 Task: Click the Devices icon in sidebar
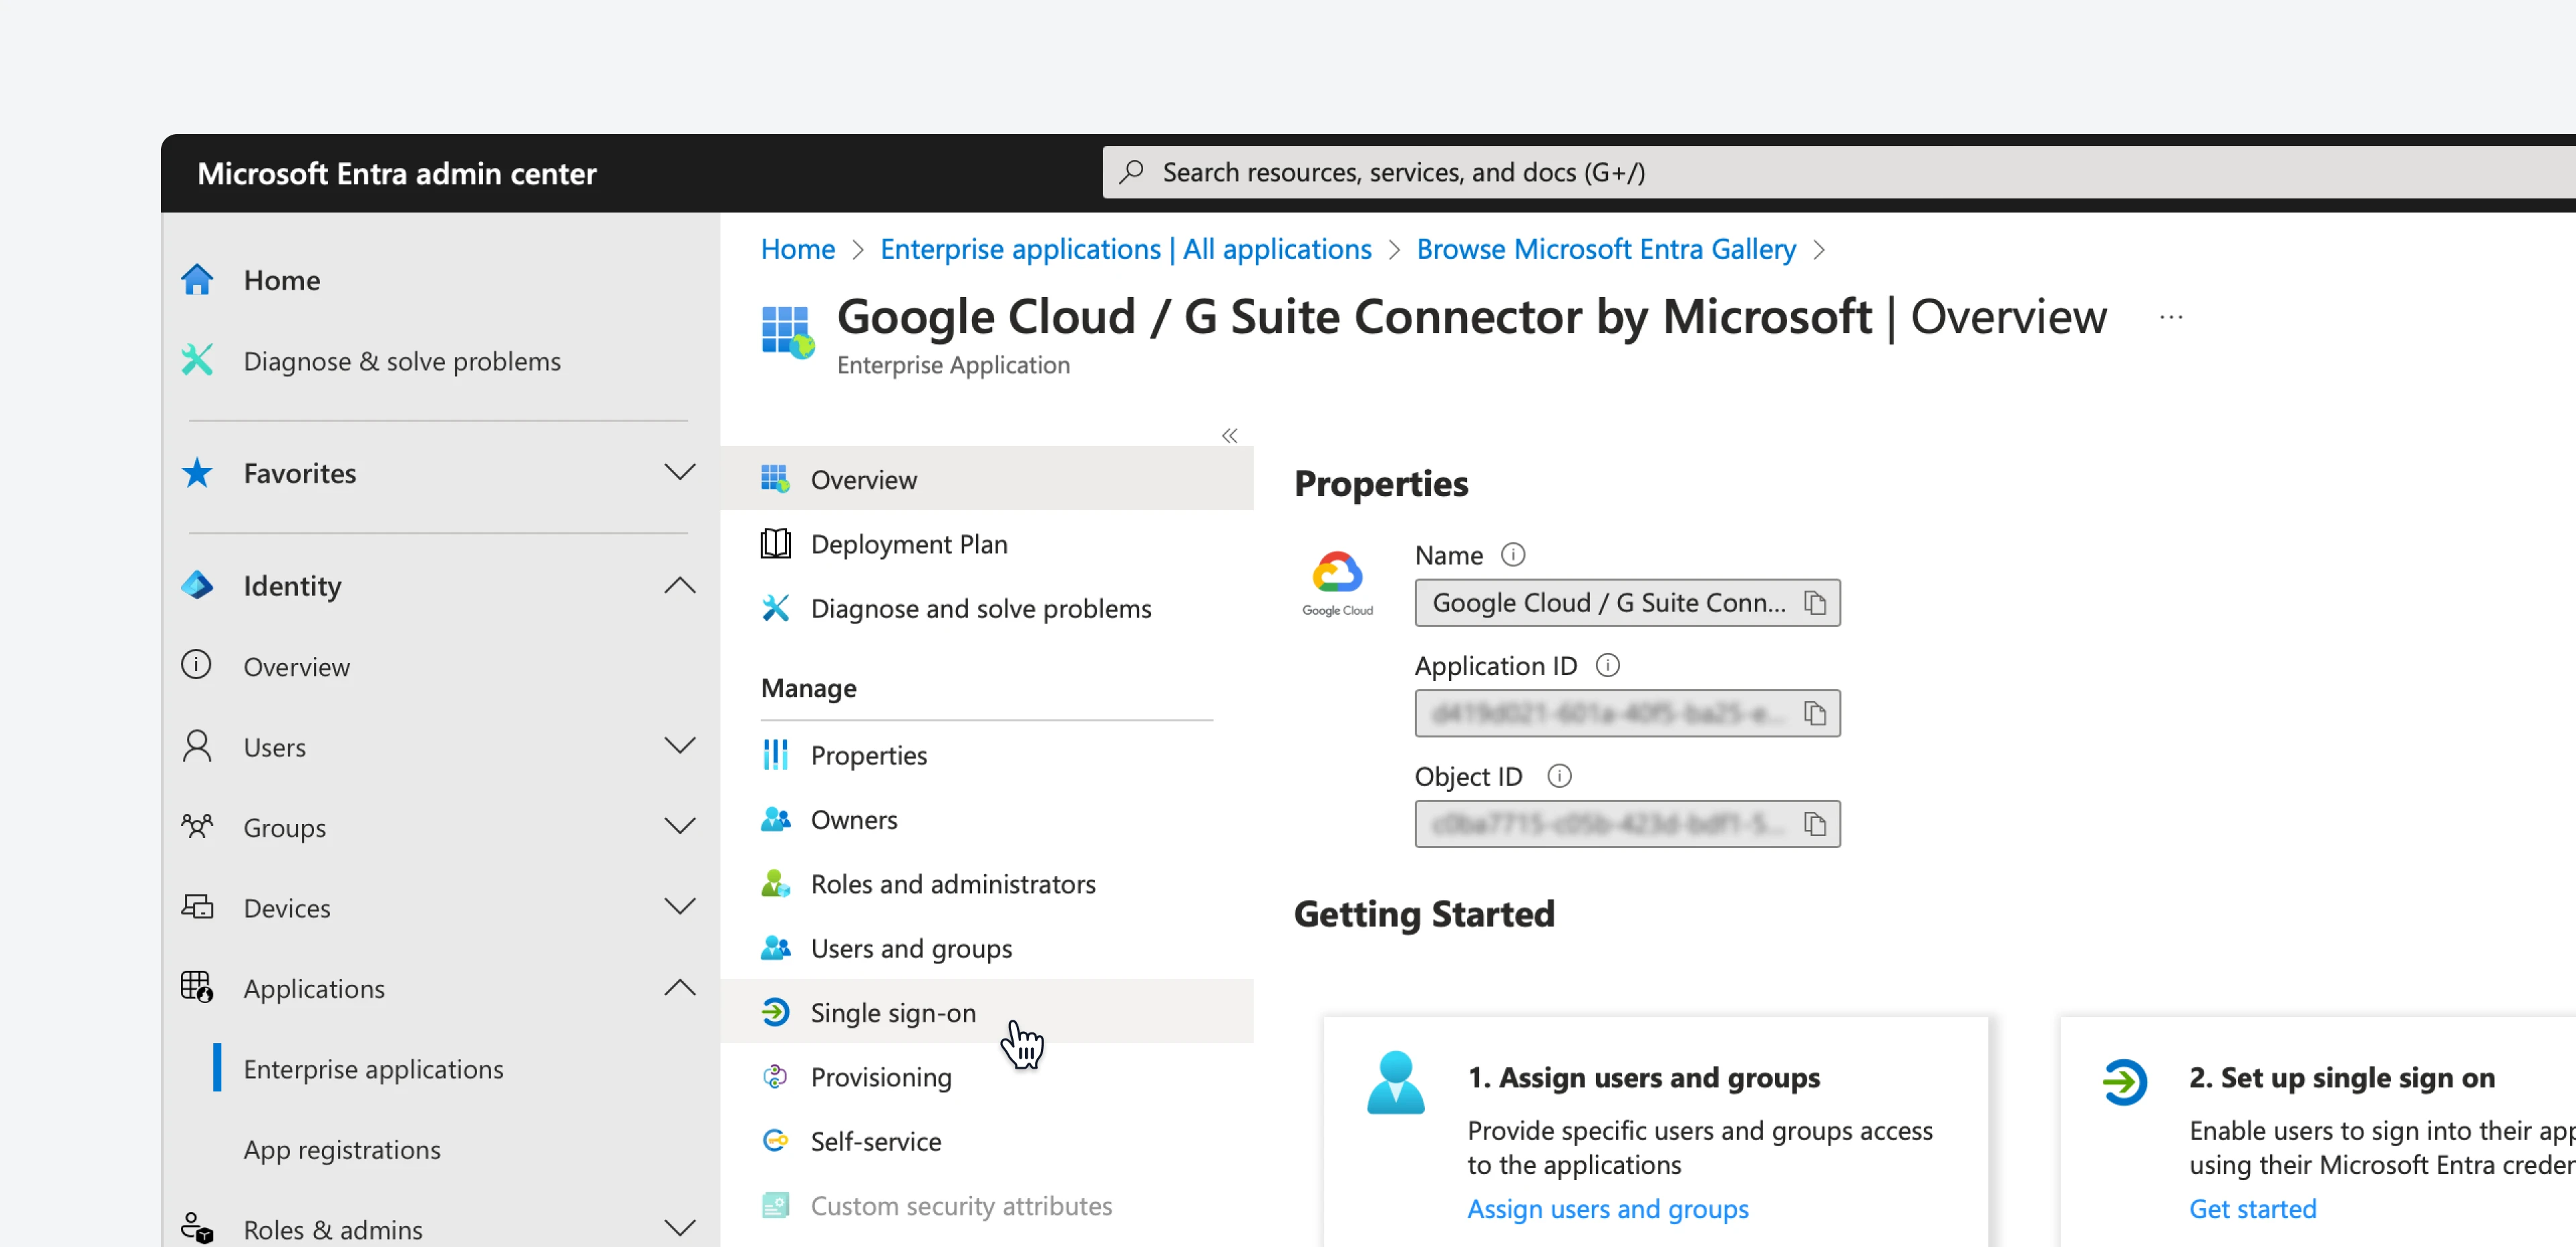click(x=197, y=907)
